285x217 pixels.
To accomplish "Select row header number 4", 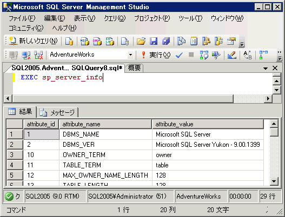I will [x=15, y=165].
